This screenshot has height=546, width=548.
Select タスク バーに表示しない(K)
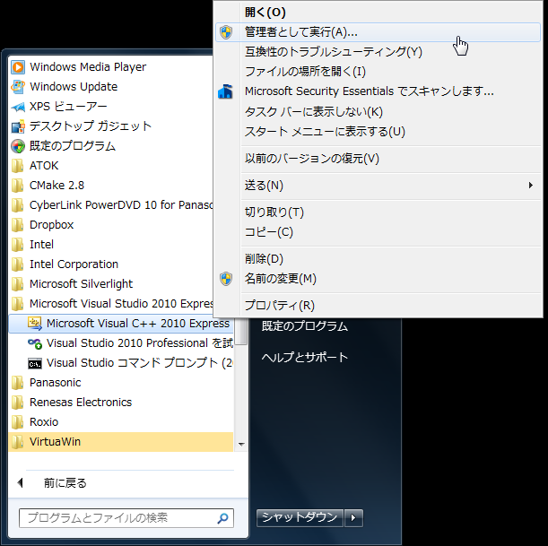point(378,112)
